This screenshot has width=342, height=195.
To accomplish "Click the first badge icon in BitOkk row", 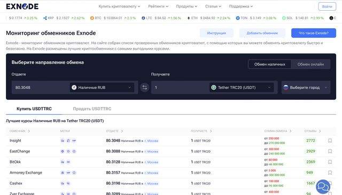I will point(63,162).
